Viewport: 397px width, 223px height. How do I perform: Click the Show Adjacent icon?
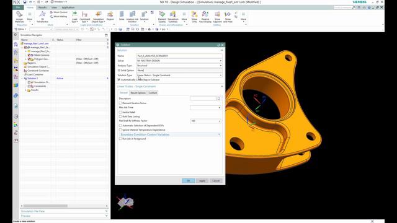point(217,17)
